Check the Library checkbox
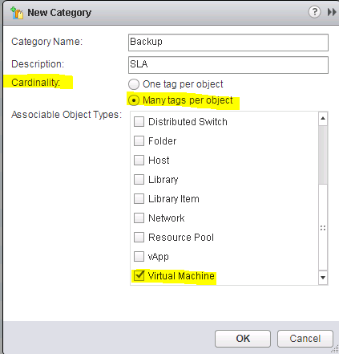This screenshot has height=354, width=339. click(x=139, y=179)
